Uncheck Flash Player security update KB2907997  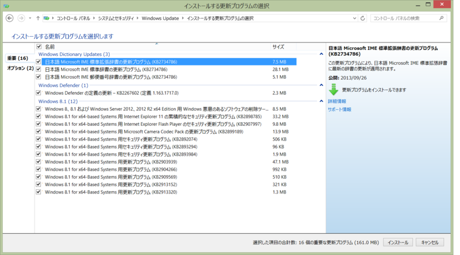click(x=38, y=124)
